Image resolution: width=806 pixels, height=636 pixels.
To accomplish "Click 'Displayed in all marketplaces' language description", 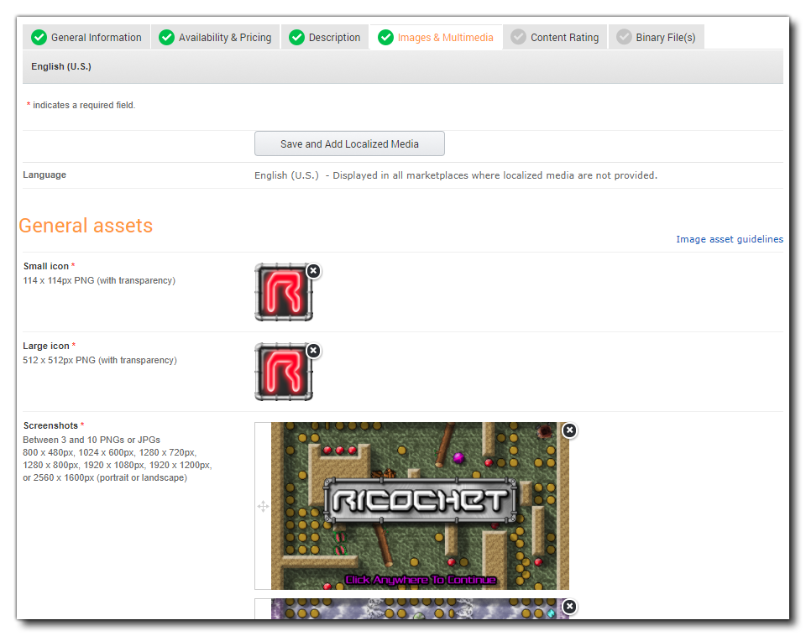I will point(495,175).
